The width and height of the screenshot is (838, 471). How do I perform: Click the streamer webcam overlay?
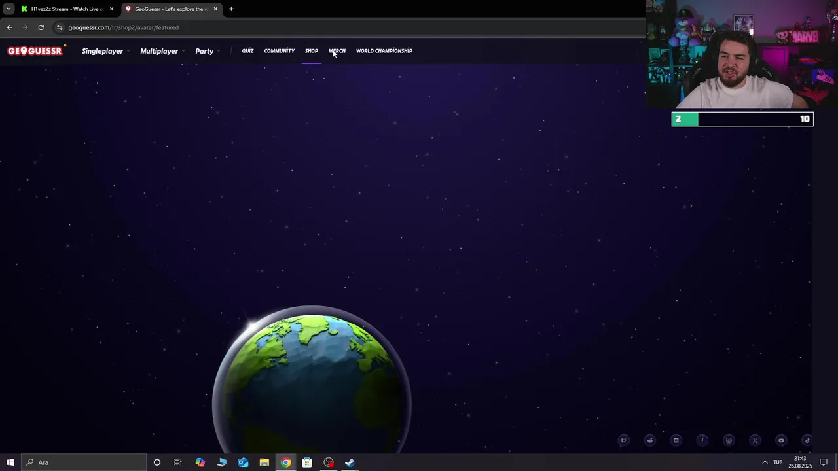(x=742, y=54)
